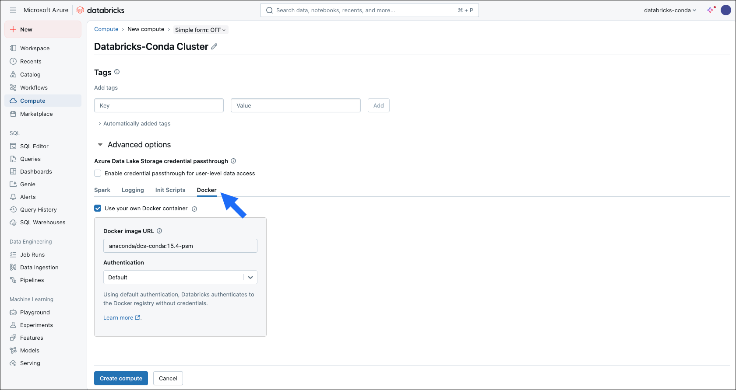Click the Workflows sidebar icon
Viewport: 736px width, 390px height.
[x=13, y=87]
